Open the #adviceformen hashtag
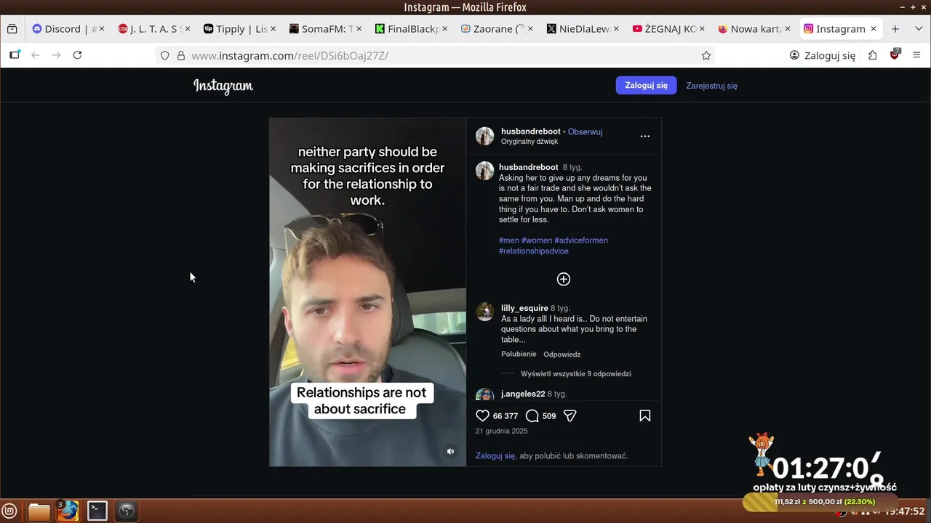Viewport: 931px width, 523px height. tap(581, 240)
